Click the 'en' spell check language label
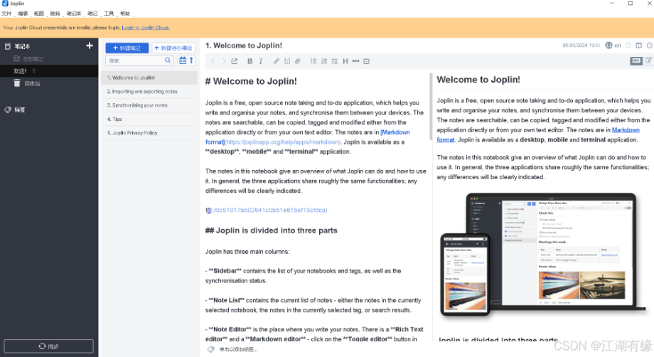The height and width of the screenshot is (357, 654). click(x=618, y=46)
